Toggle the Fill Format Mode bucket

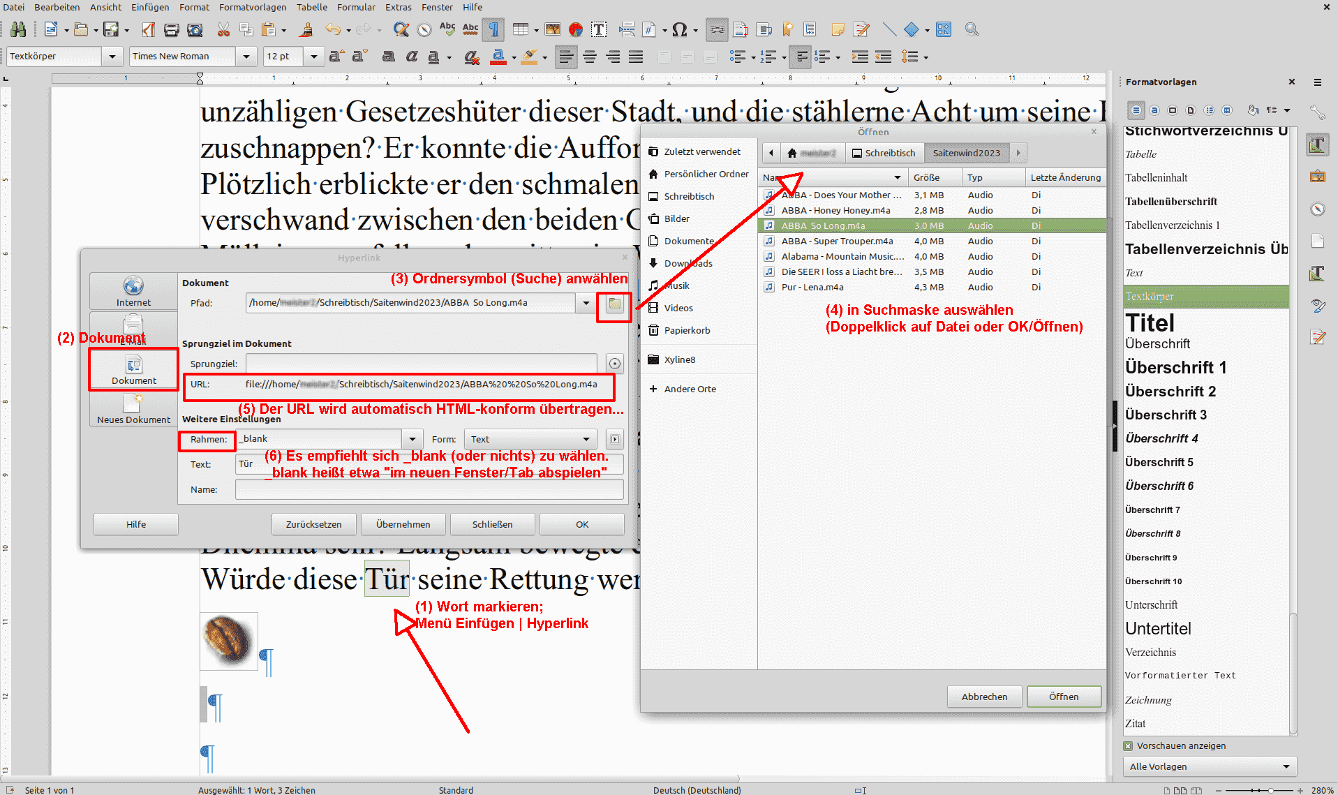pyautogui.click(x=1254, y=110)
